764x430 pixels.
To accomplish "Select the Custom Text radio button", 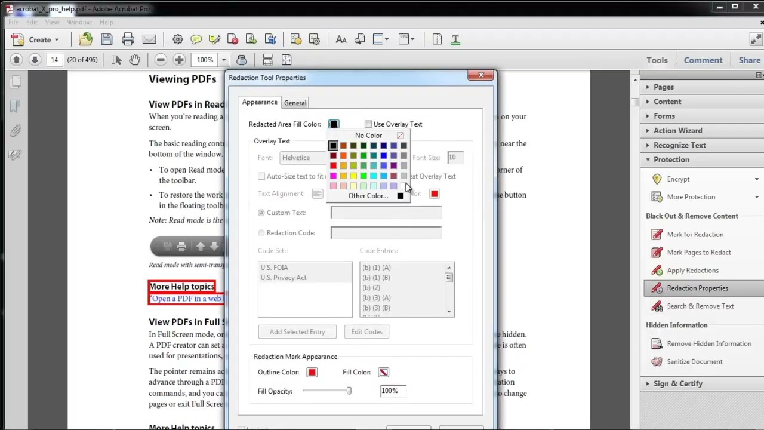I will [261, 213].
